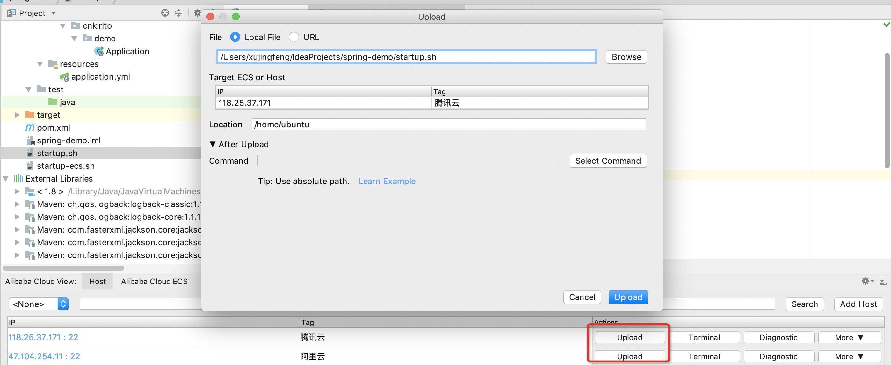The height and width of the screenshot is (365, 891).
Task: Click the pom.xml Maven icon
Action: (x=30, y=127)
